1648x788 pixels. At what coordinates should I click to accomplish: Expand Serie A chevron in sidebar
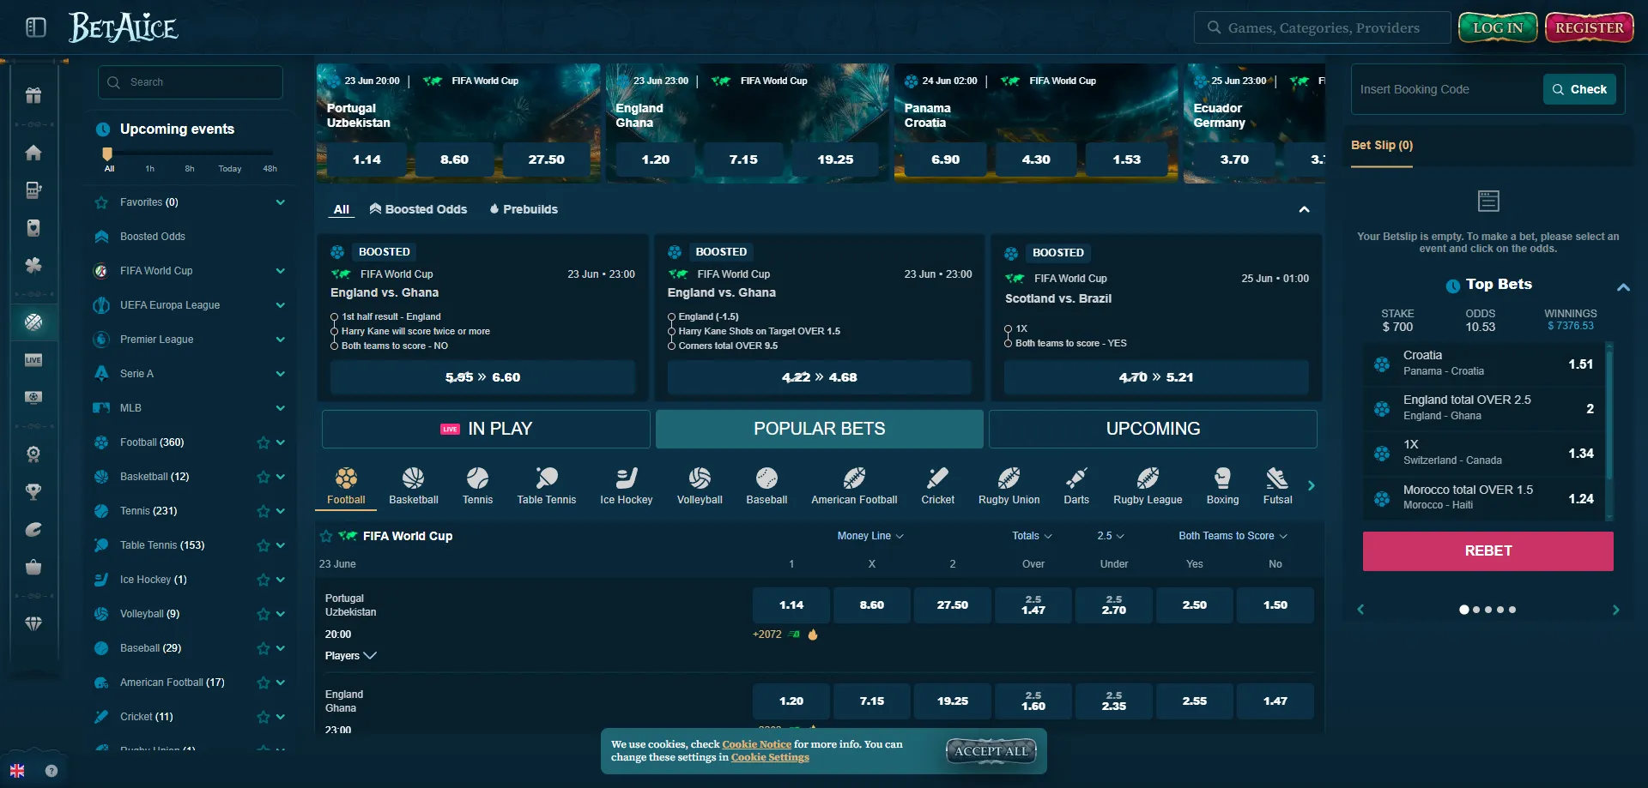[280, 374]
